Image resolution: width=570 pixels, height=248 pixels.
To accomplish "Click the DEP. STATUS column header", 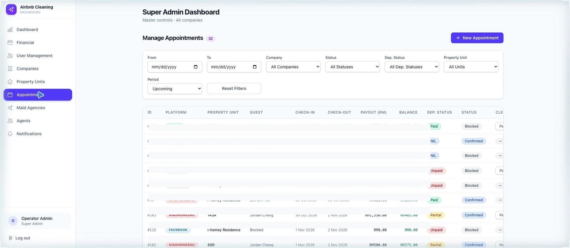I will pos(439,112).
